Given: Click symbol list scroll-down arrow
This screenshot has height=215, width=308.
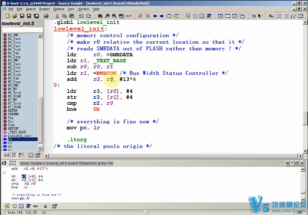Looking at the screenshot, I should coord(40,149).
